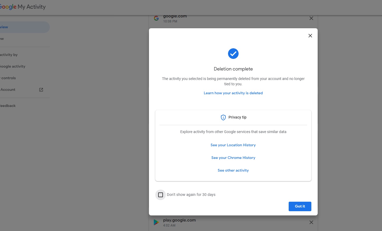
Task: Check Don't show again for 30 days
Action: (x=161, y=195)
